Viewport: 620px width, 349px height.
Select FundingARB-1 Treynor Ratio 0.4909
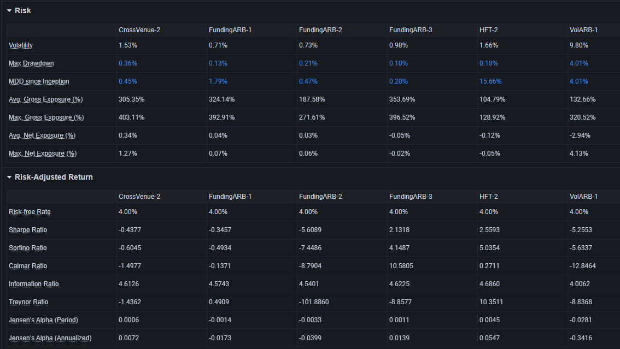pos(219,302)
